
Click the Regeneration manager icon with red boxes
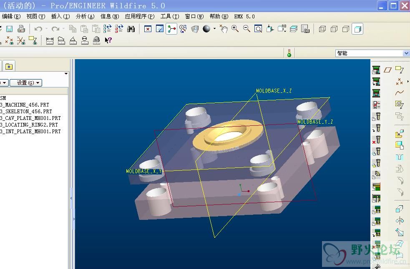(119, 29)
